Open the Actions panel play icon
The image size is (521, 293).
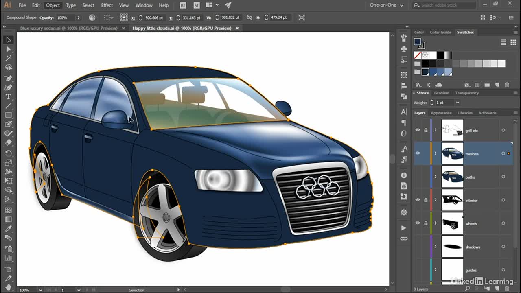[404, 228]
